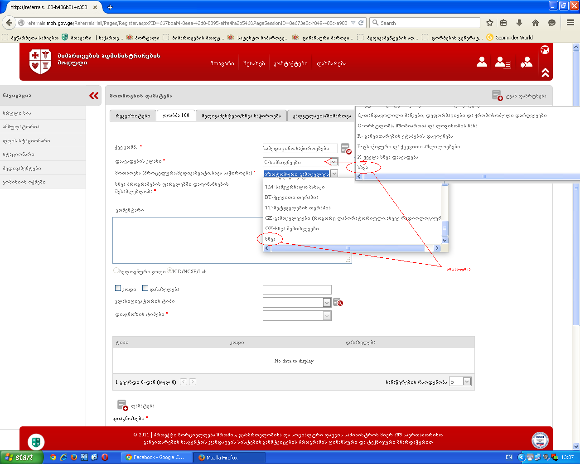The width and height of the screenshot is (580, 464).
Task: Click the single user profile icon in header
Action: pyautogui.click(x=482, y=62)
